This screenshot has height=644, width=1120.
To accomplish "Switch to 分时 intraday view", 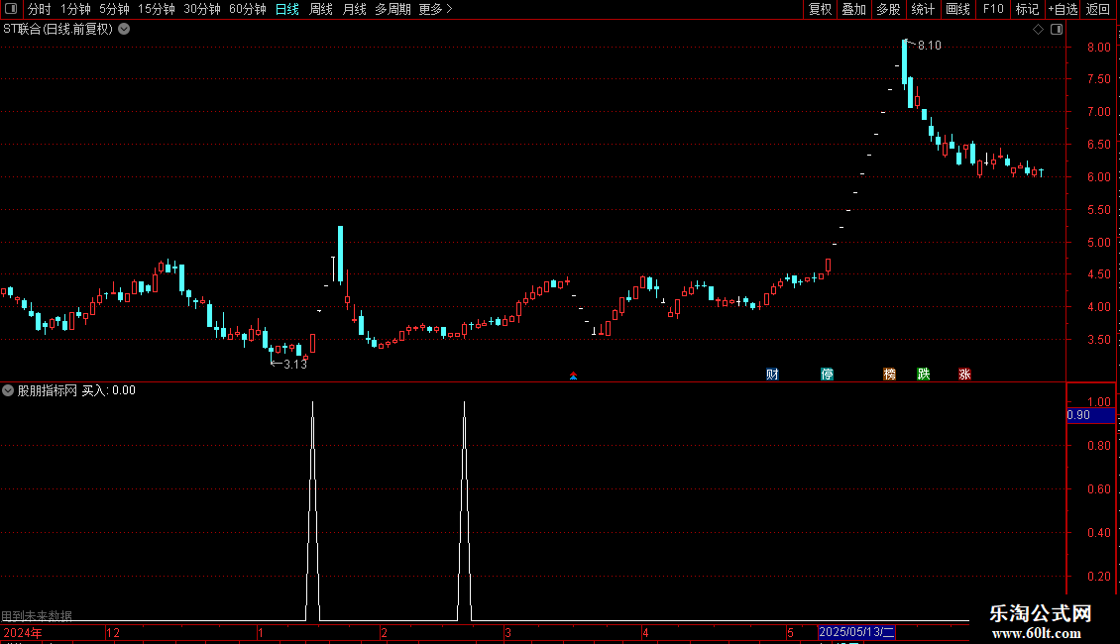I will pos(40,9).
